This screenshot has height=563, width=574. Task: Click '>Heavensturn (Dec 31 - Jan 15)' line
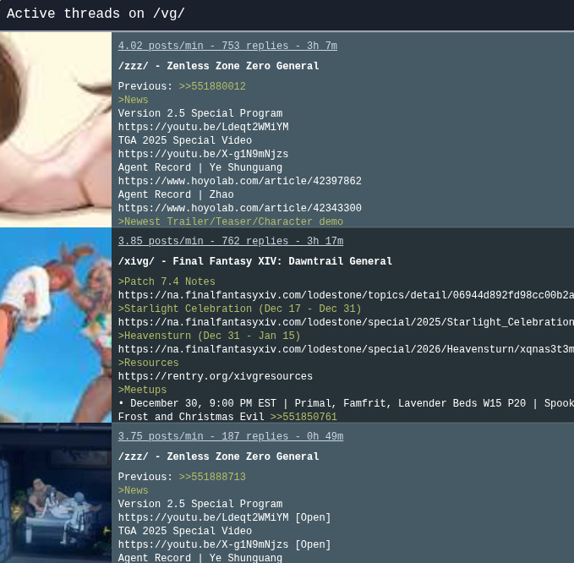click(209, 336)
